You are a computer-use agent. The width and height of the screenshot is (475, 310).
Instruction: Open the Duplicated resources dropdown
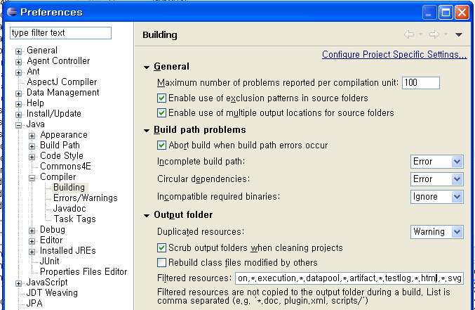click(437, 232)
